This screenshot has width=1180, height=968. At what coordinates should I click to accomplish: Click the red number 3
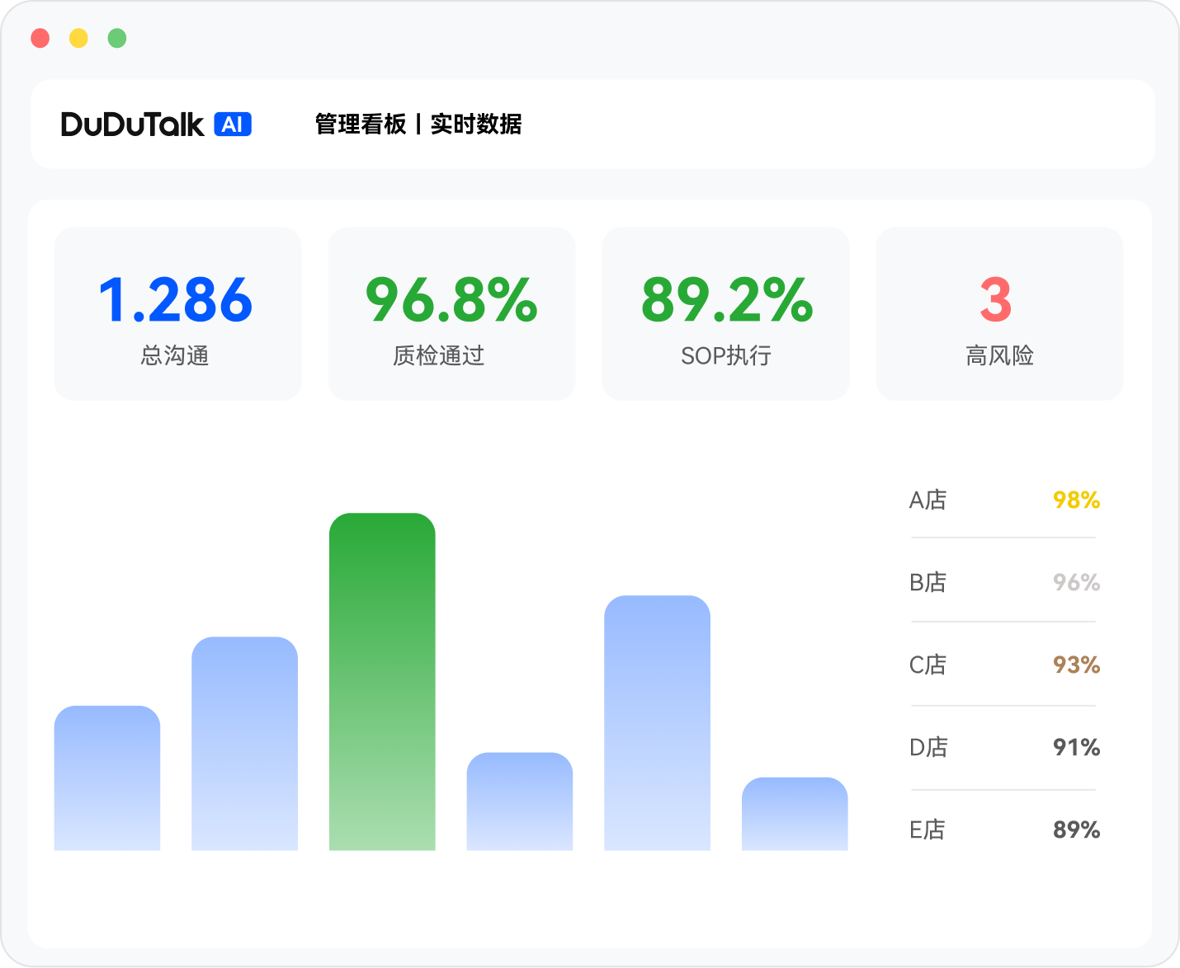(x=996, y=300)
